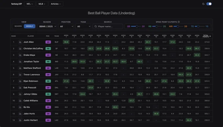
Task: Open chart icon for Caleb Williams
Action: tap(20, 101)
